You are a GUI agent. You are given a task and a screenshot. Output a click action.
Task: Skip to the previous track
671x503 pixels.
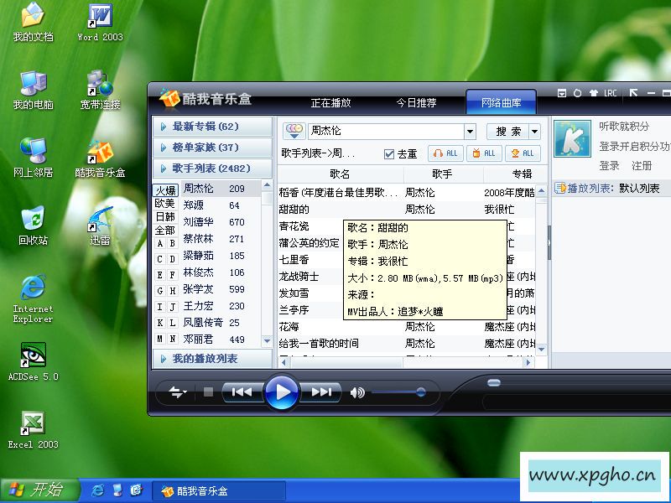(242, 392)
